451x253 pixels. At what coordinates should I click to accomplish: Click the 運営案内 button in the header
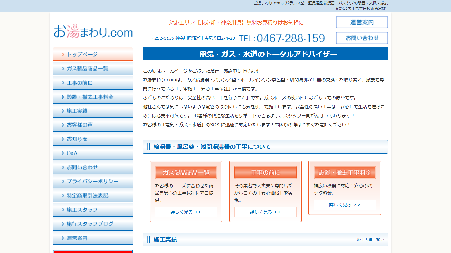362,22
